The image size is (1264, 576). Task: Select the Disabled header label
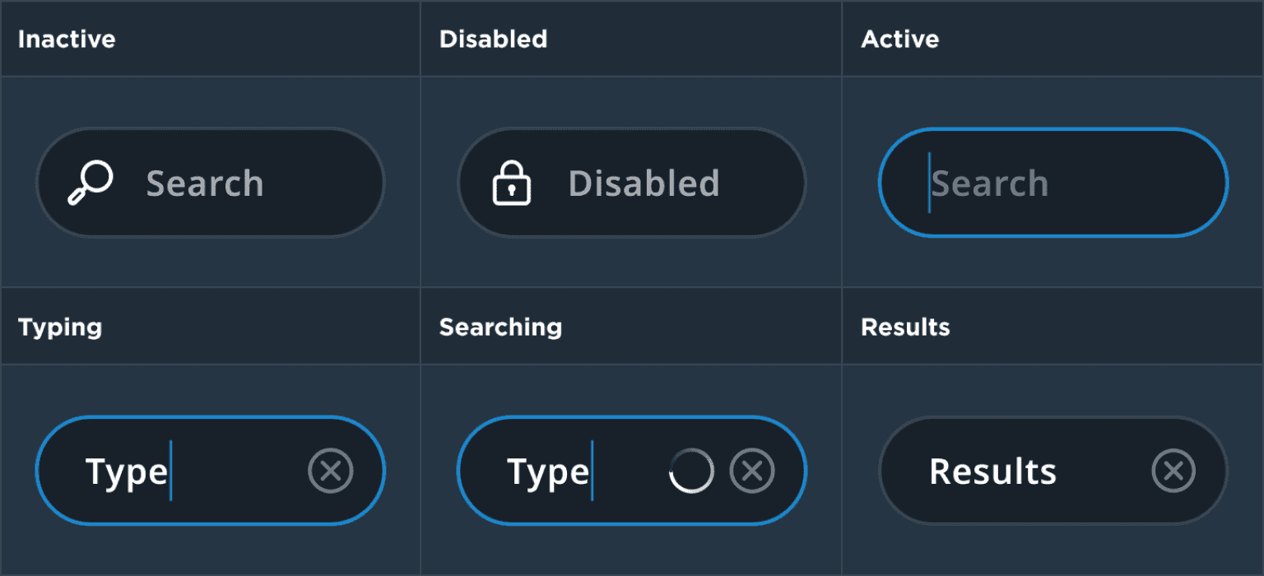[x=493, y=39]
